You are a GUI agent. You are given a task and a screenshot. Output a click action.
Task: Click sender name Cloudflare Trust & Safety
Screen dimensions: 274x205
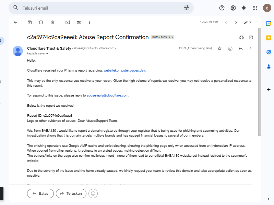tap(49, 48)
